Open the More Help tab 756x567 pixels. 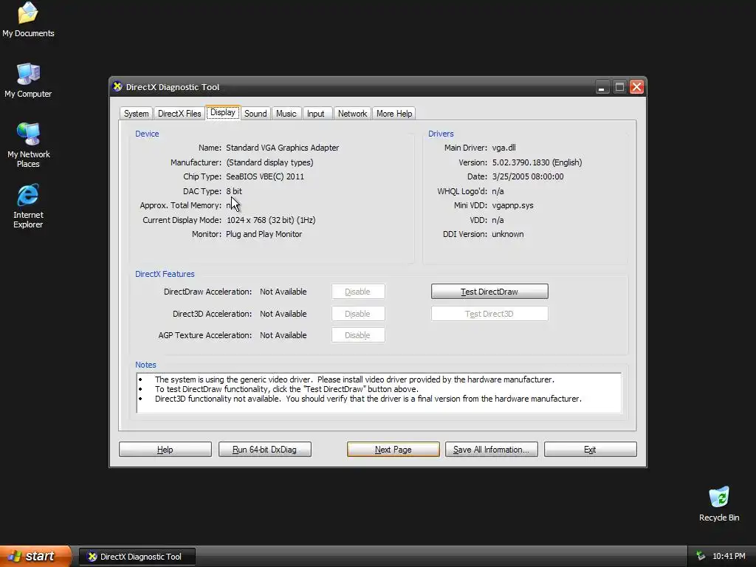(x=394, y=113)
